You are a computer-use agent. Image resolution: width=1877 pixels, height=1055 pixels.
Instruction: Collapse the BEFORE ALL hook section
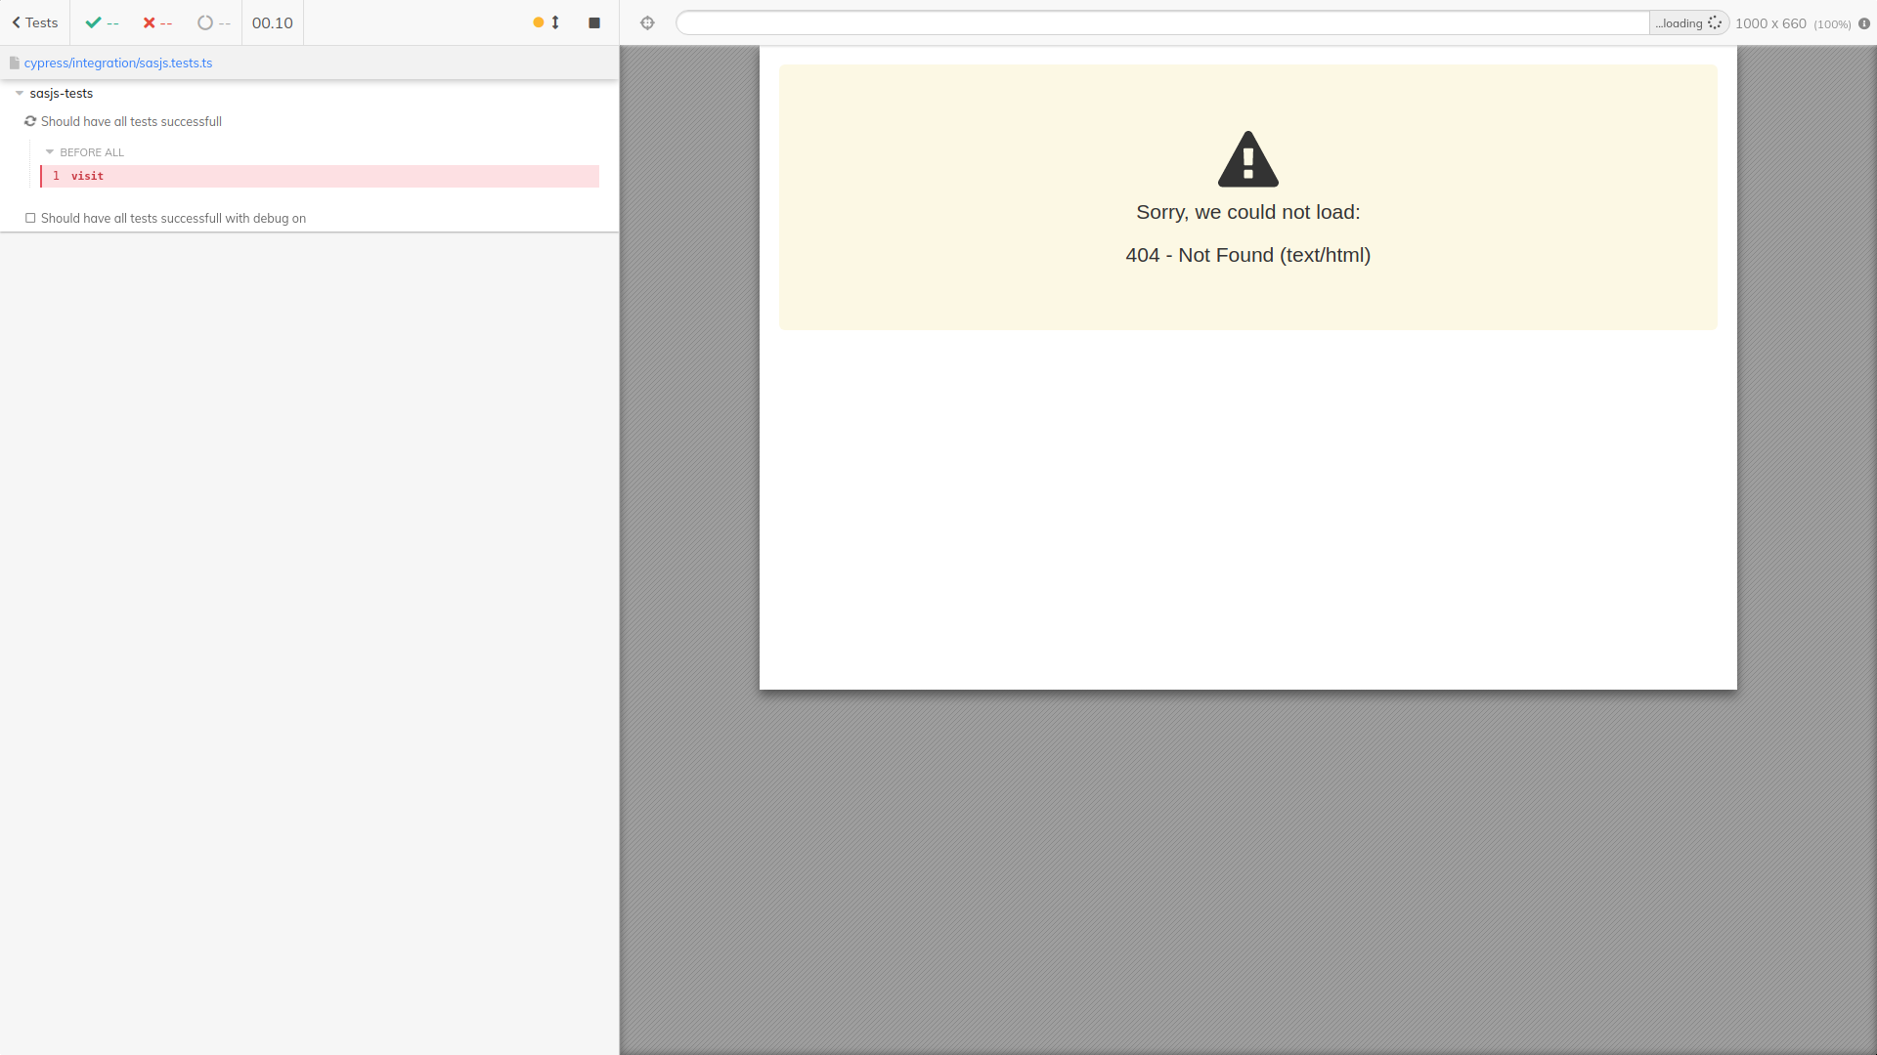pos(50,152)
